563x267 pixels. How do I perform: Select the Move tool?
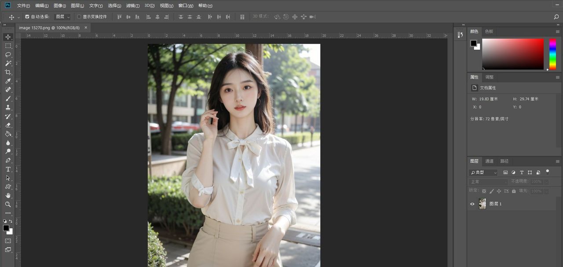[x=8, y=37]
